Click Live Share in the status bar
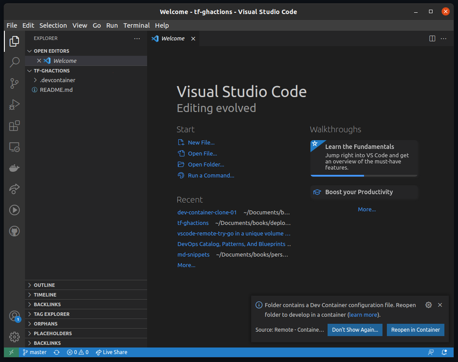The width and height of the screenshot is (458, 362). tap(112, 352)
